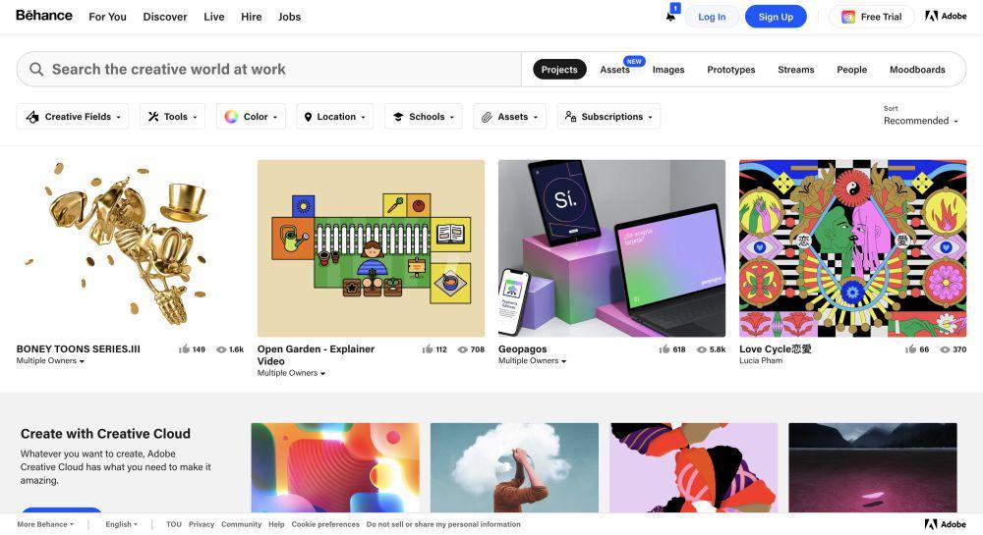983x535 pixels.
Task: Click the Adobe logo in footer
Action: pyautogui.click(x=946, y=524)
